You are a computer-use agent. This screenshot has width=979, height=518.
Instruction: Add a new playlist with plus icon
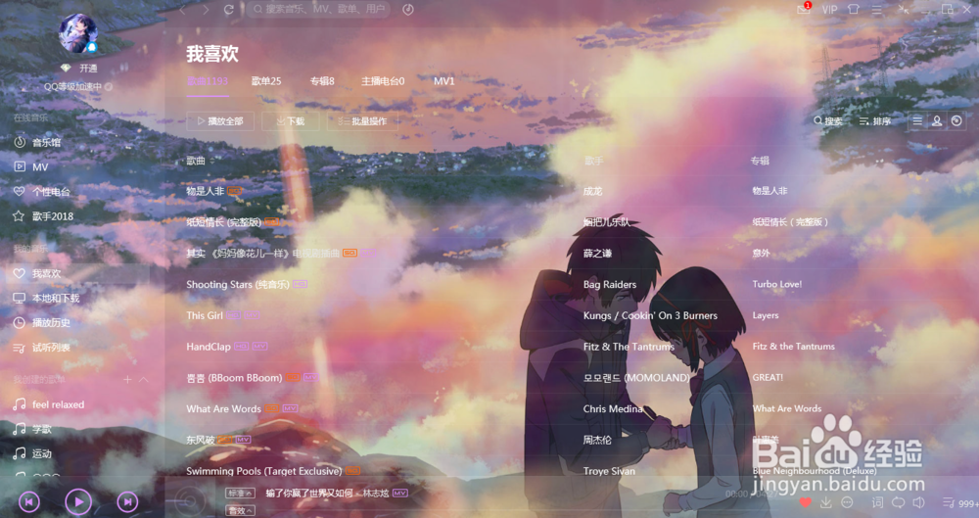[x=127, y=379]
